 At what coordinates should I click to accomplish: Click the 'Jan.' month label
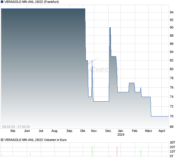pos(121,131)
